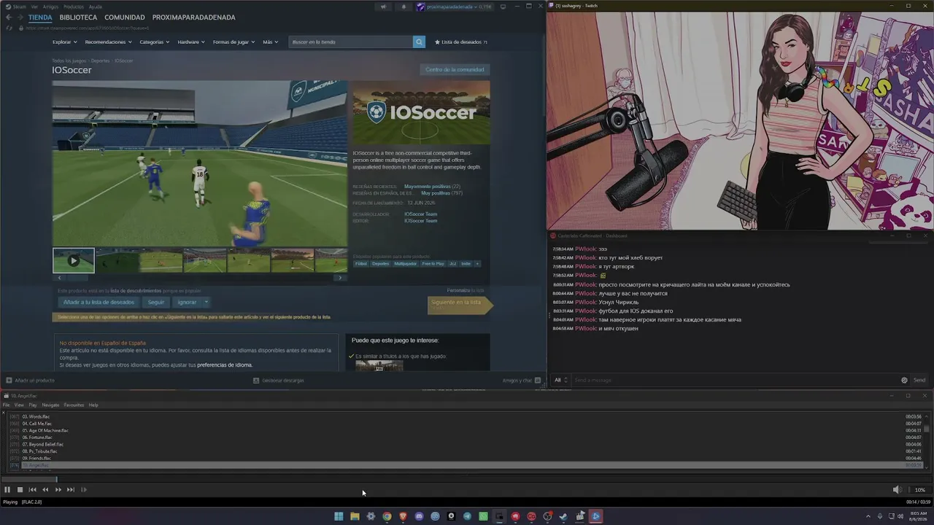Open Steam's Ayuda menu
The height and width of the screenshot is (525, 934).
(x=95, y=7)
